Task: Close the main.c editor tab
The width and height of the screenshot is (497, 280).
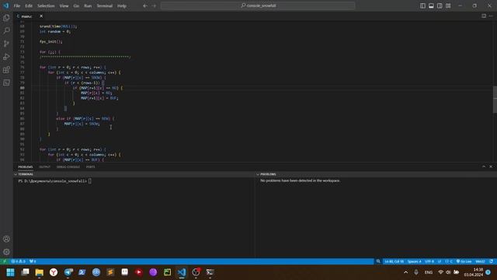Action: tap(41, 16)
